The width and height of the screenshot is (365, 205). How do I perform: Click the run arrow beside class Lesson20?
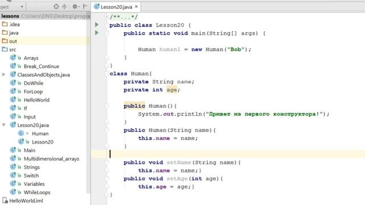point(96,24)
